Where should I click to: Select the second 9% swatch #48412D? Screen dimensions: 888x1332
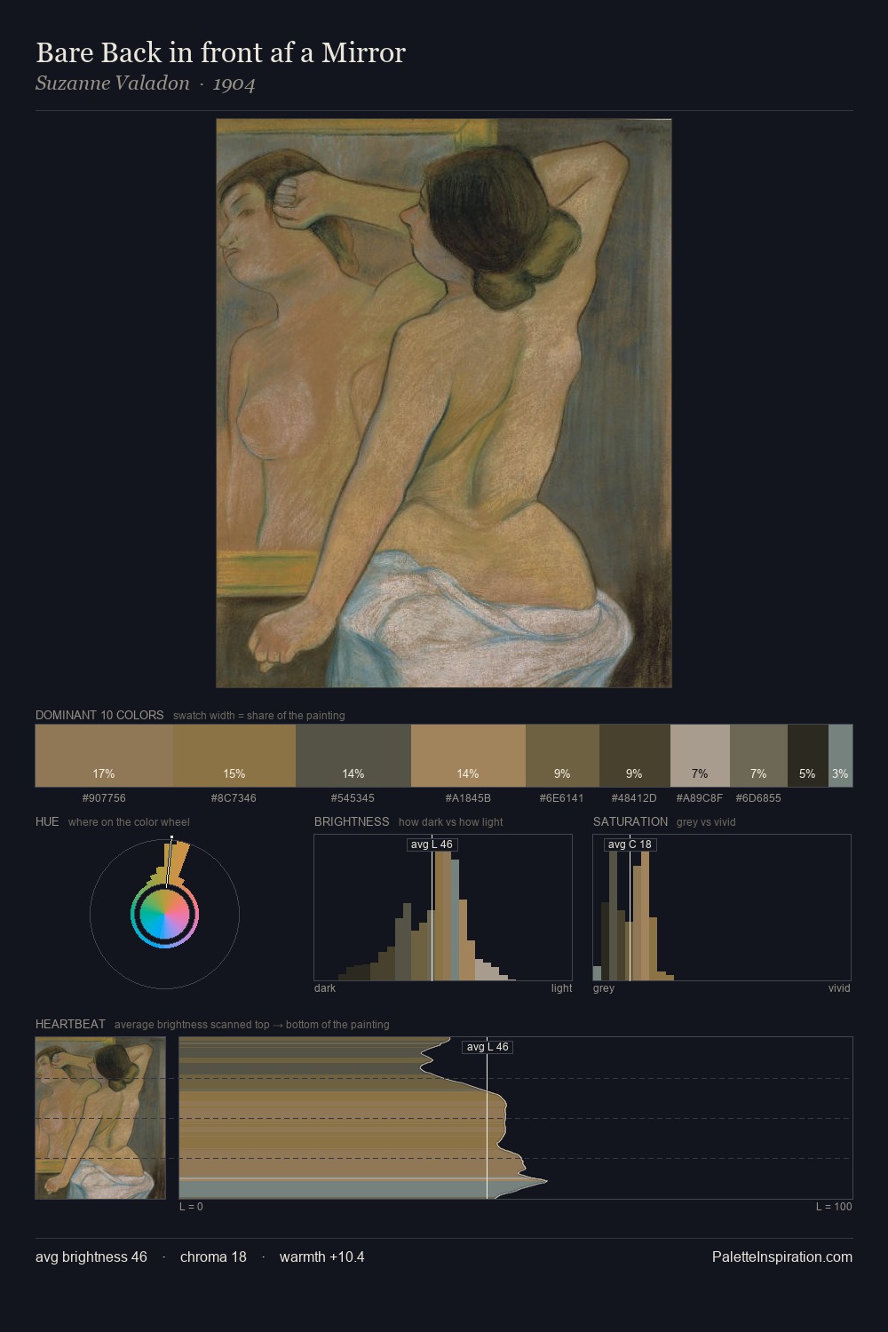tap(634, 756)
